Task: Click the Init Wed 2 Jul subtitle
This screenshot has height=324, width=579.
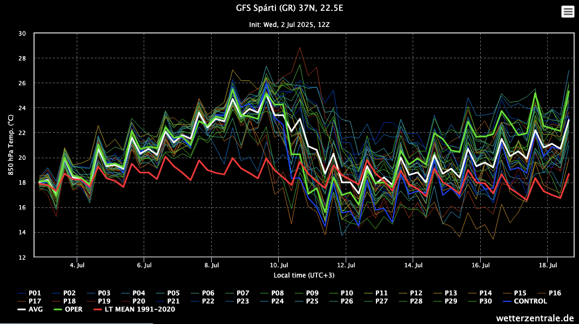Action: click(x=289, y=25)
